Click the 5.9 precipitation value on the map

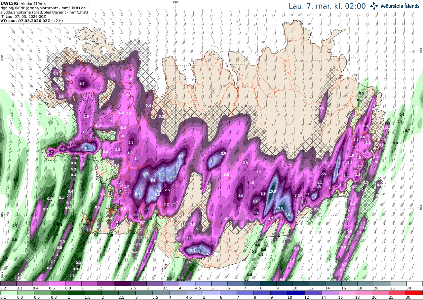tap(137, 194)
